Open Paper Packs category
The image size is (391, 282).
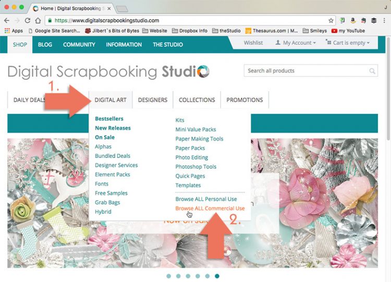[190, 148]
